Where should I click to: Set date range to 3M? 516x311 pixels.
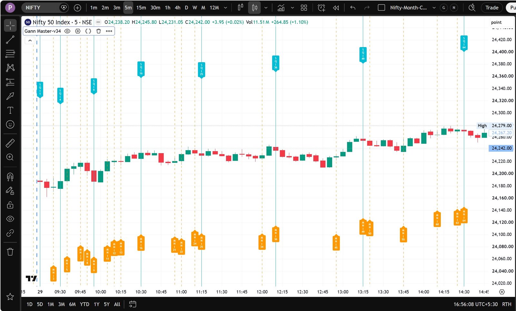click(61, 304)
